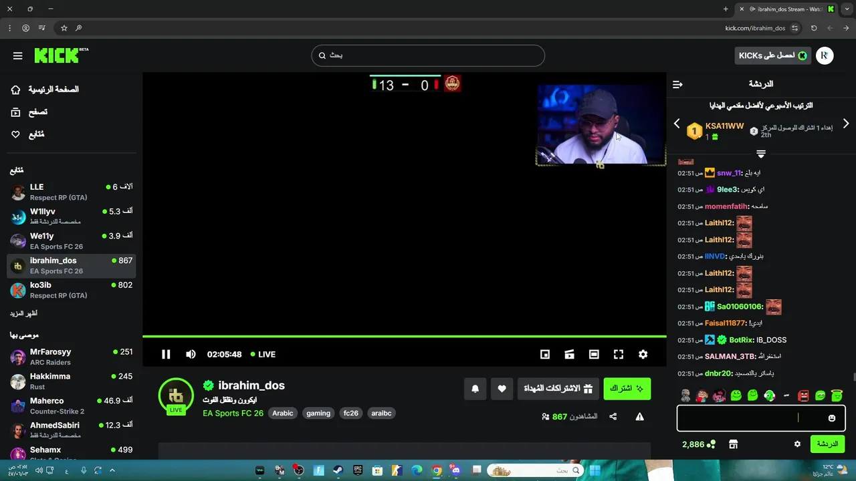The height and width of the screenshot is (481, 856).
Task: Open LLE channel in sidebar
Action: pos(72,192)
